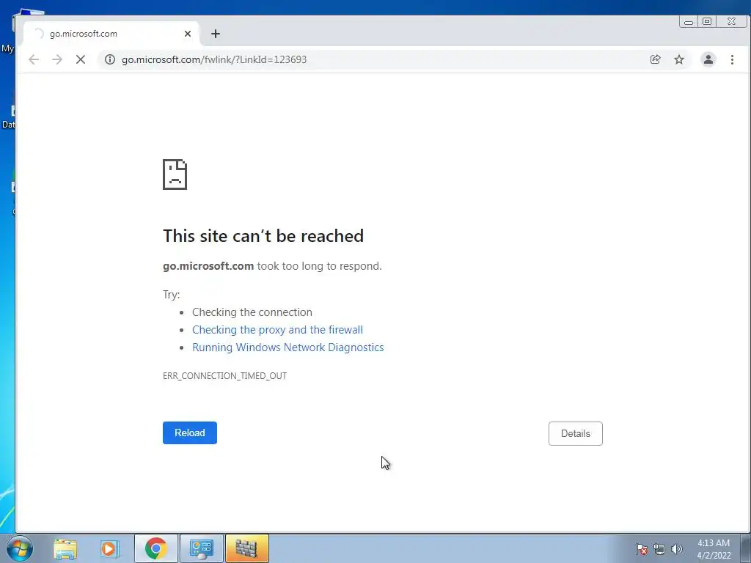View site information icon in address bar
Viewport: 751px width, 563px height.
[x=110, y=59]
